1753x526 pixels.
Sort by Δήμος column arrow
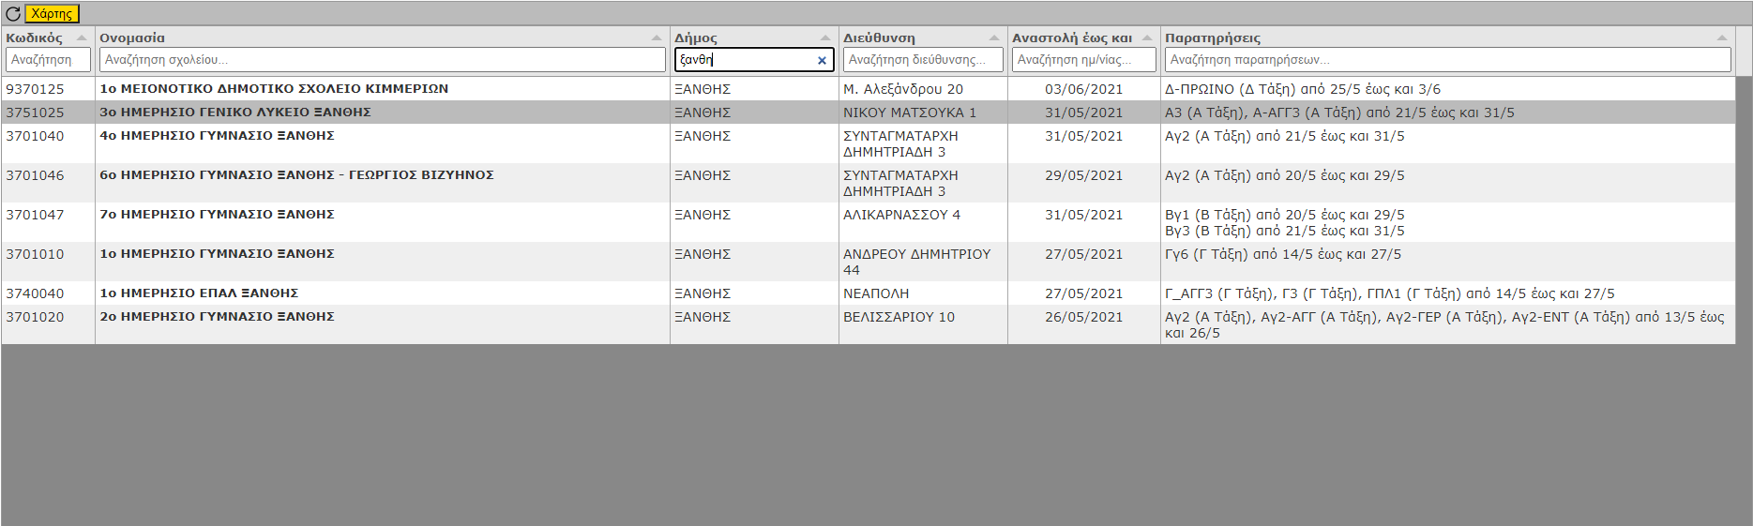(x=825, y=38)
